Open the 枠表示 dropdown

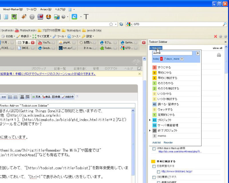[x=24, y=36]
